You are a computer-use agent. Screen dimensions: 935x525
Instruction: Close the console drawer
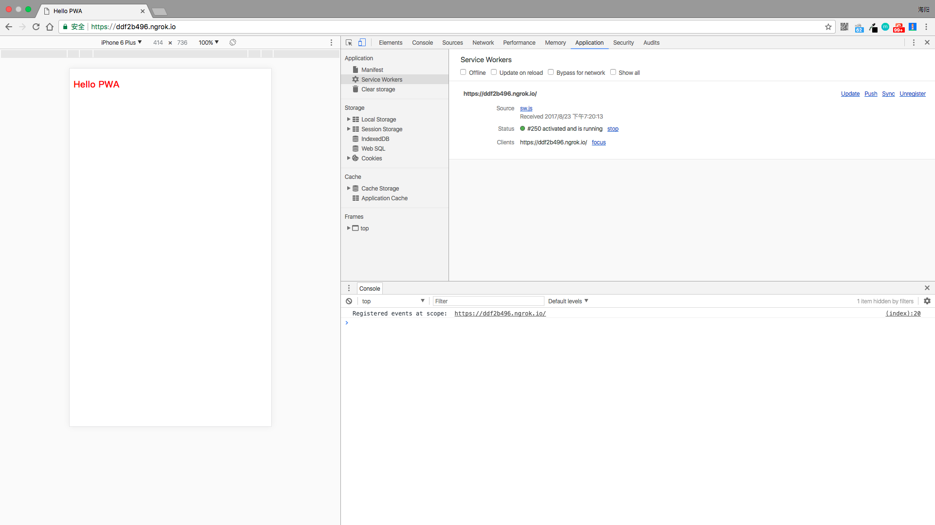[927, 288]
